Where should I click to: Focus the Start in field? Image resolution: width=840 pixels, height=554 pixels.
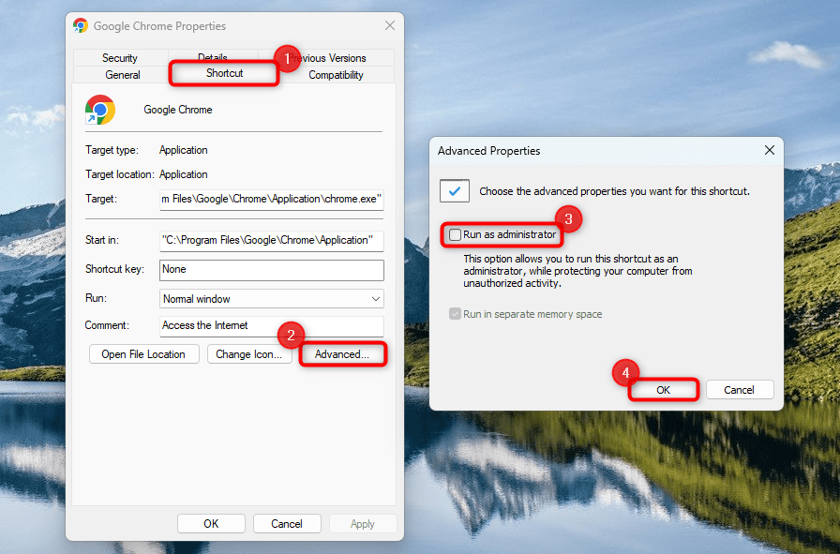pos(272,241)
